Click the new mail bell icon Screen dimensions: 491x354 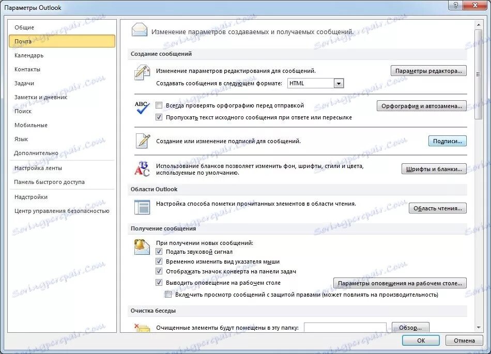[142, 247]
